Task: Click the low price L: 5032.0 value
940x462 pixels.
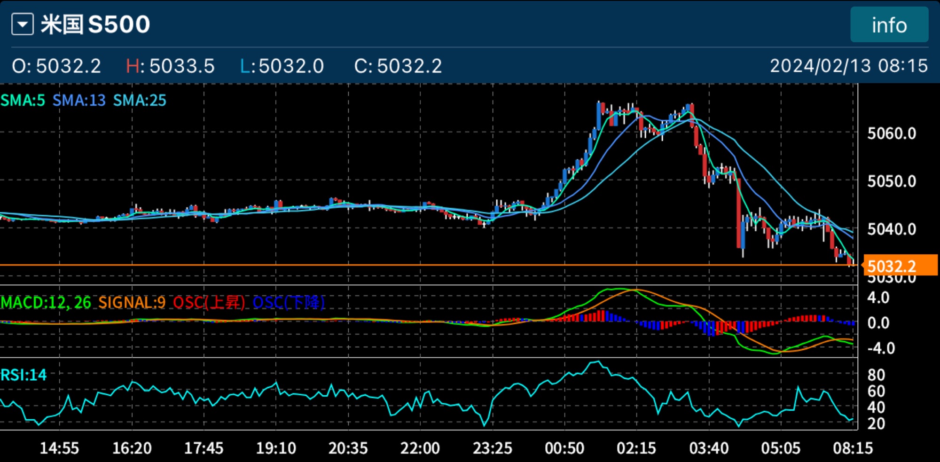Action: pos(282,66)
